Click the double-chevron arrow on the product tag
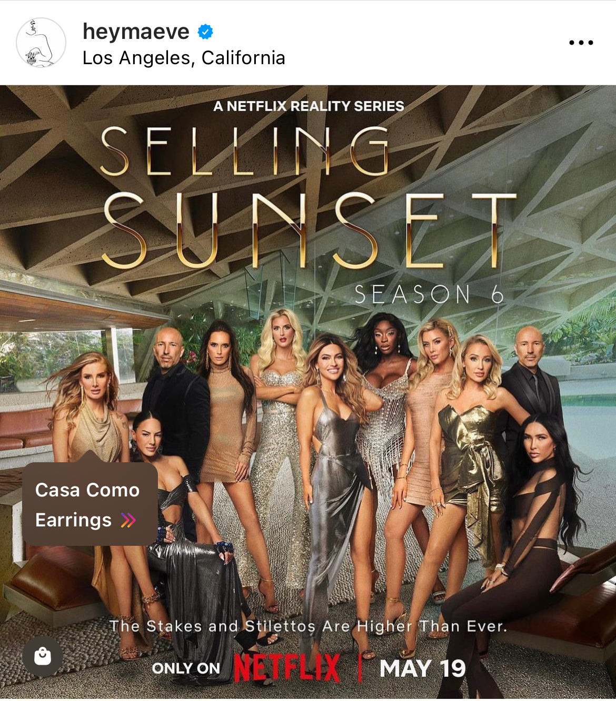The height and width of the screenshot is (701, 616). pyautogui.click(x=128, y=520)
